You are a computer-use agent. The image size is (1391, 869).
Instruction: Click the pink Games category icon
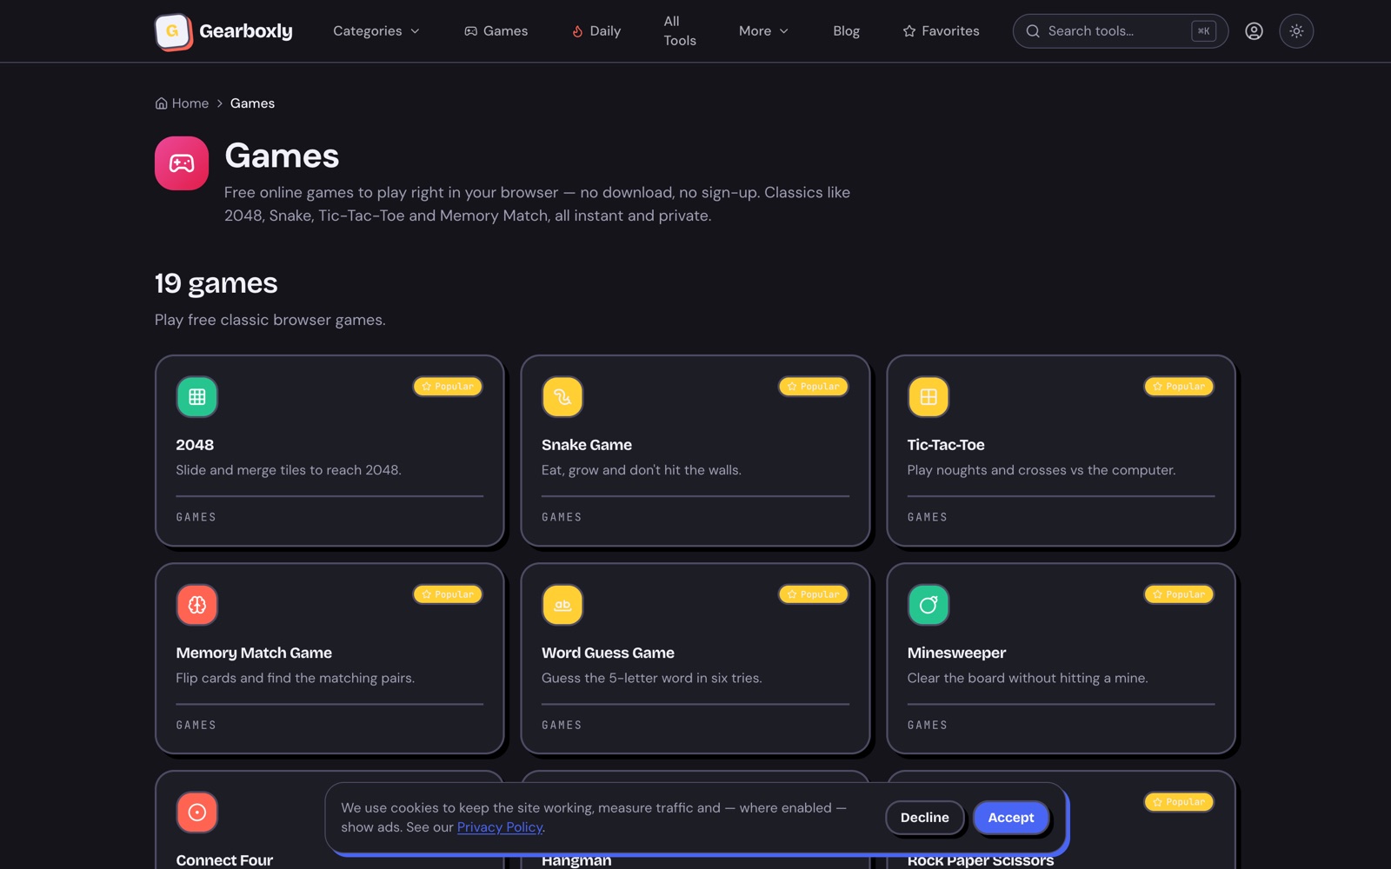182,163
